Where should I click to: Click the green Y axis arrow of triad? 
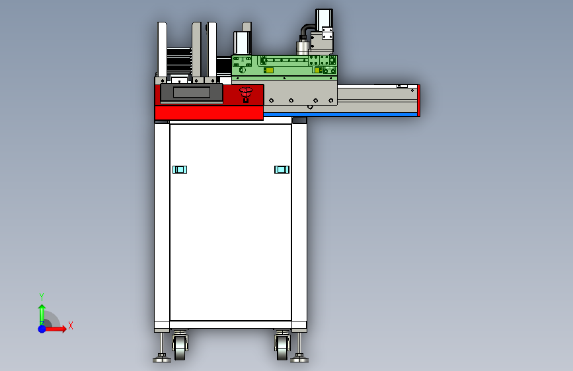pos(42,314)
